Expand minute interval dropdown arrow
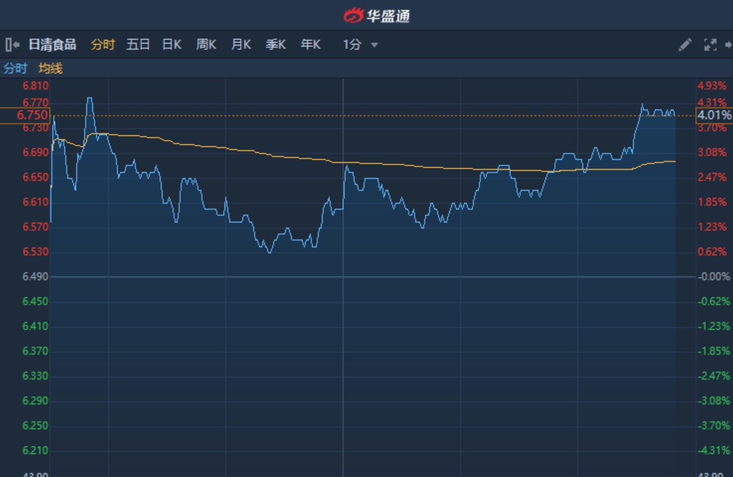 374,45
